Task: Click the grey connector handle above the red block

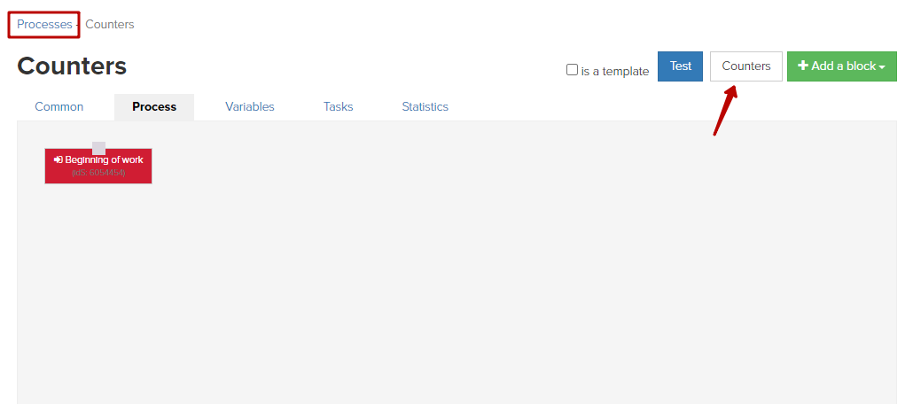Action: (99, 148)
